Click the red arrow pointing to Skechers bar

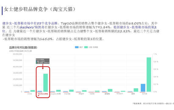[x=43, y=66]
